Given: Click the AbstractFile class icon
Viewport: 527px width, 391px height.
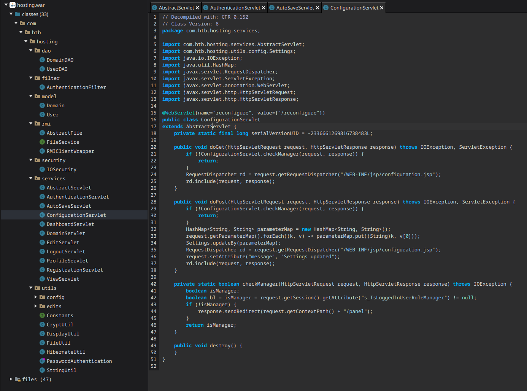Looking at the screenshot, I should click(42, 133).
